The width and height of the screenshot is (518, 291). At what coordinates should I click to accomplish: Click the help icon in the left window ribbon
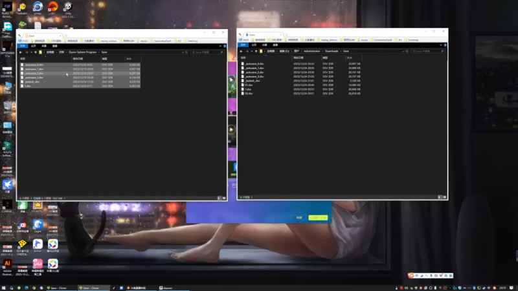225,46
